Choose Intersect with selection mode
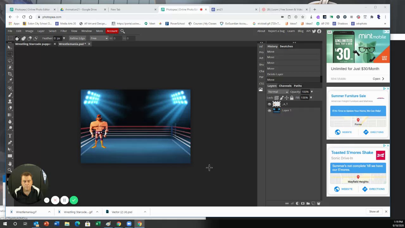Screen dimensions: 405x228 click(35, 38)
